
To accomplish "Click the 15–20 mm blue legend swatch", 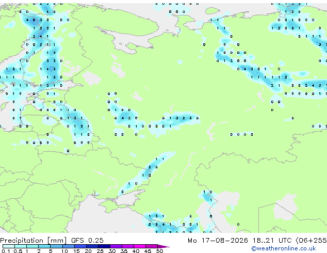I will 80,246.
